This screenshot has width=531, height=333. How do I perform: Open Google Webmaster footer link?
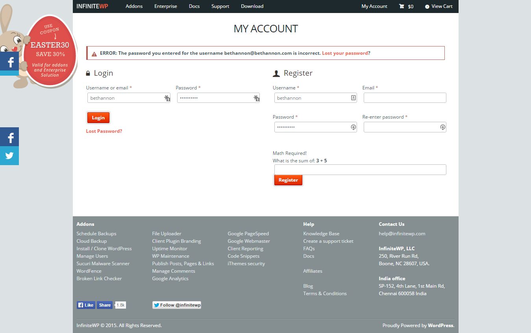[249, 241]
